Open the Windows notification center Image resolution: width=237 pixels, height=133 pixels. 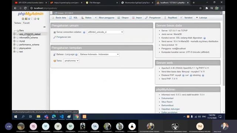[x=220, y=117]
